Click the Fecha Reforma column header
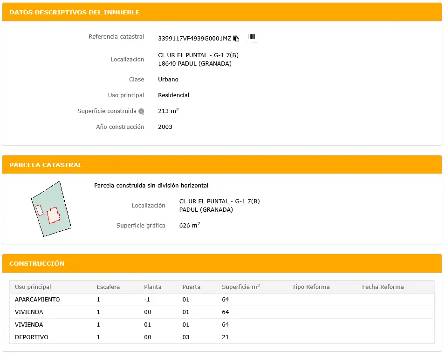445x355 pixels. click(x=383, y=287)
